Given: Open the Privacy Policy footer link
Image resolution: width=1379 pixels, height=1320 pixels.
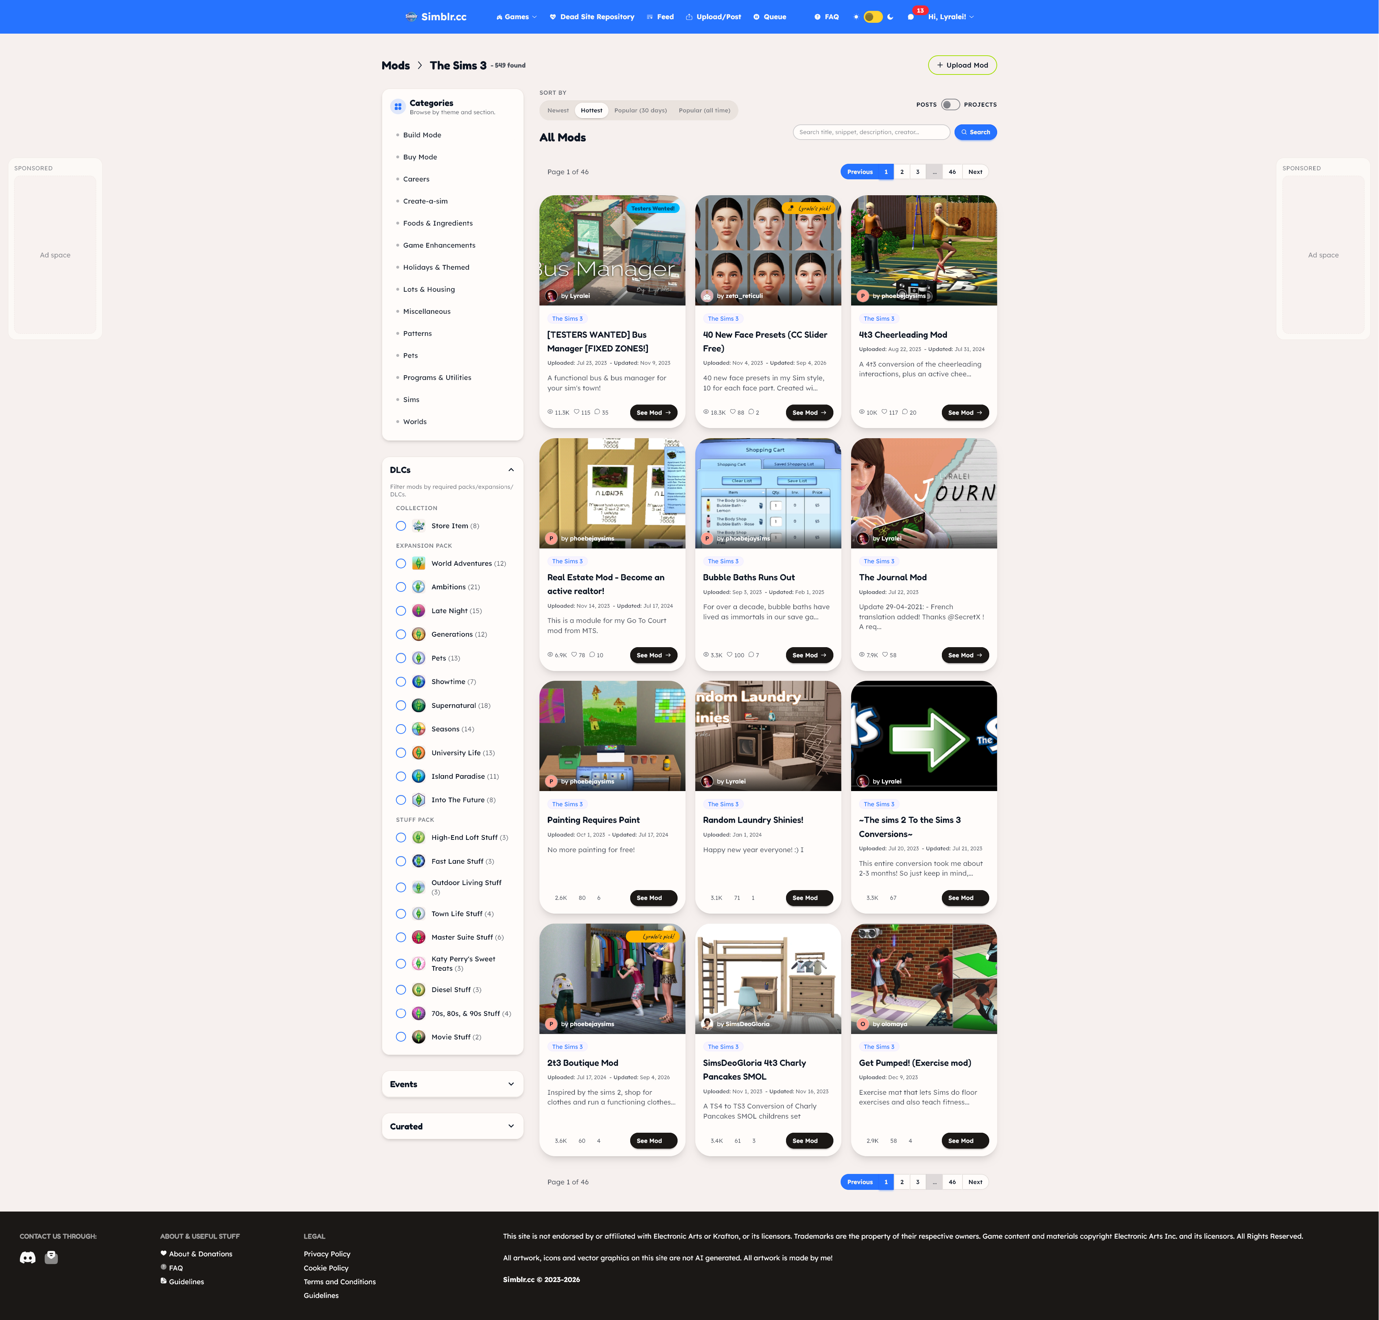Looking at the screenshot, I should coord(326,1254).
